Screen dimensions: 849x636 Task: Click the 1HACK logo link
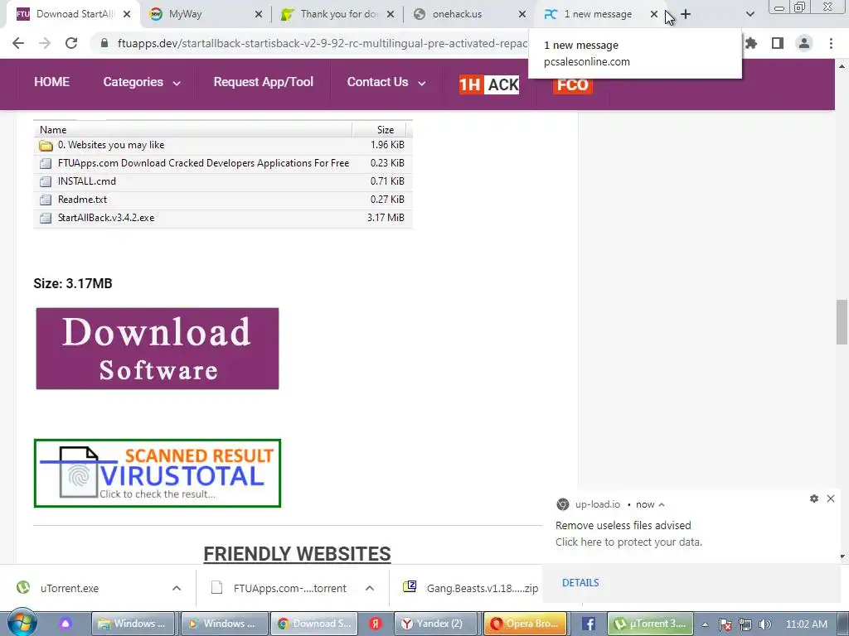489,84
